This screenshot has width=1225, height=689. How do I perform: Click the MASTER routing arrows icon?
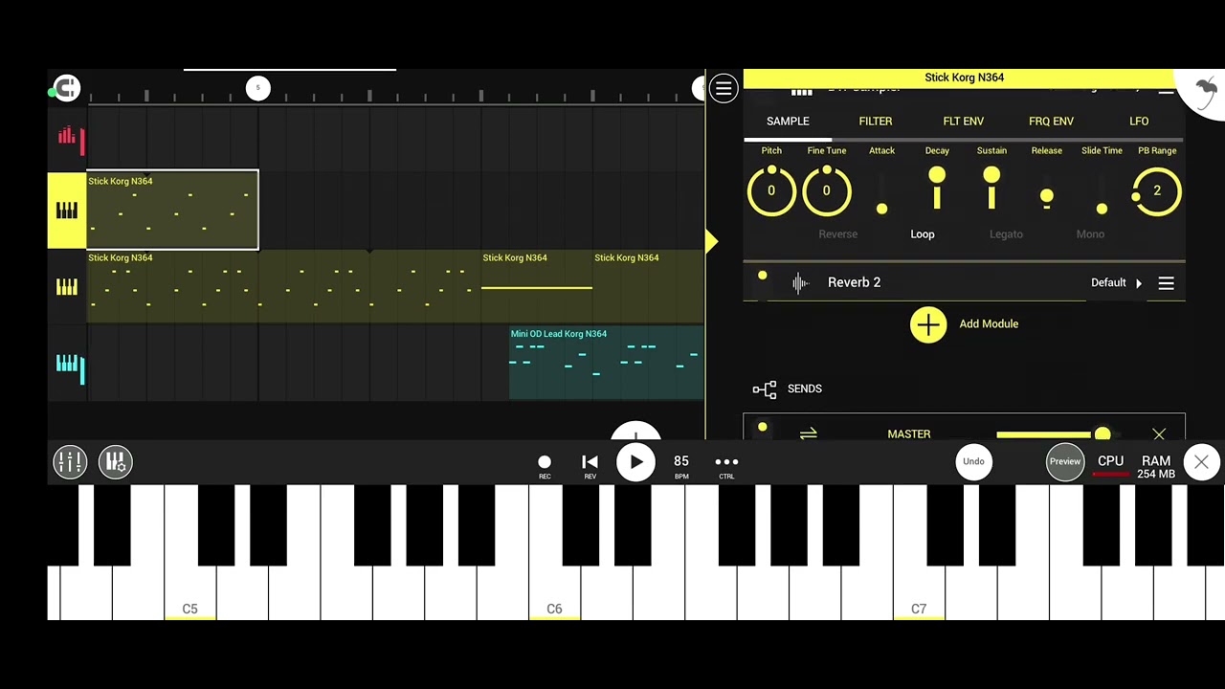(808, 434)
